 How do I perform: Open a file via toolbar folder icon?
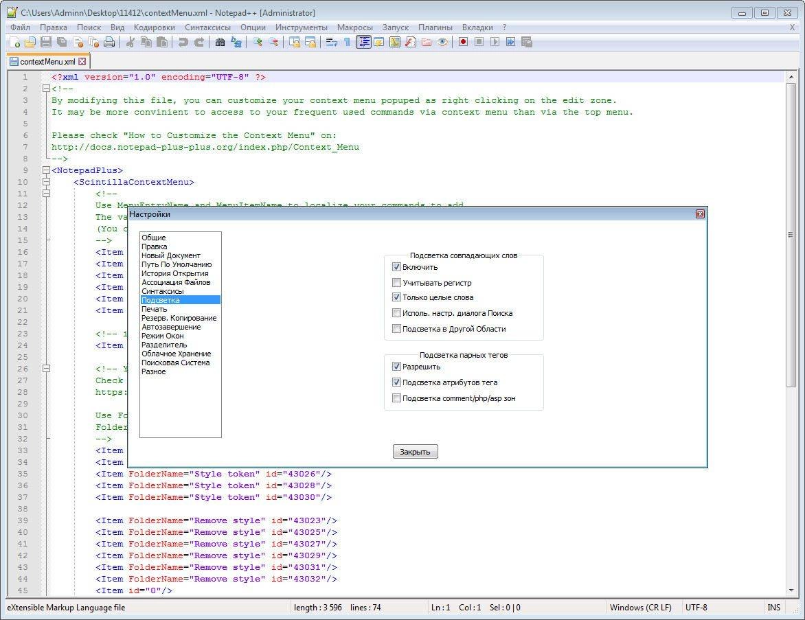coord(30,42)
